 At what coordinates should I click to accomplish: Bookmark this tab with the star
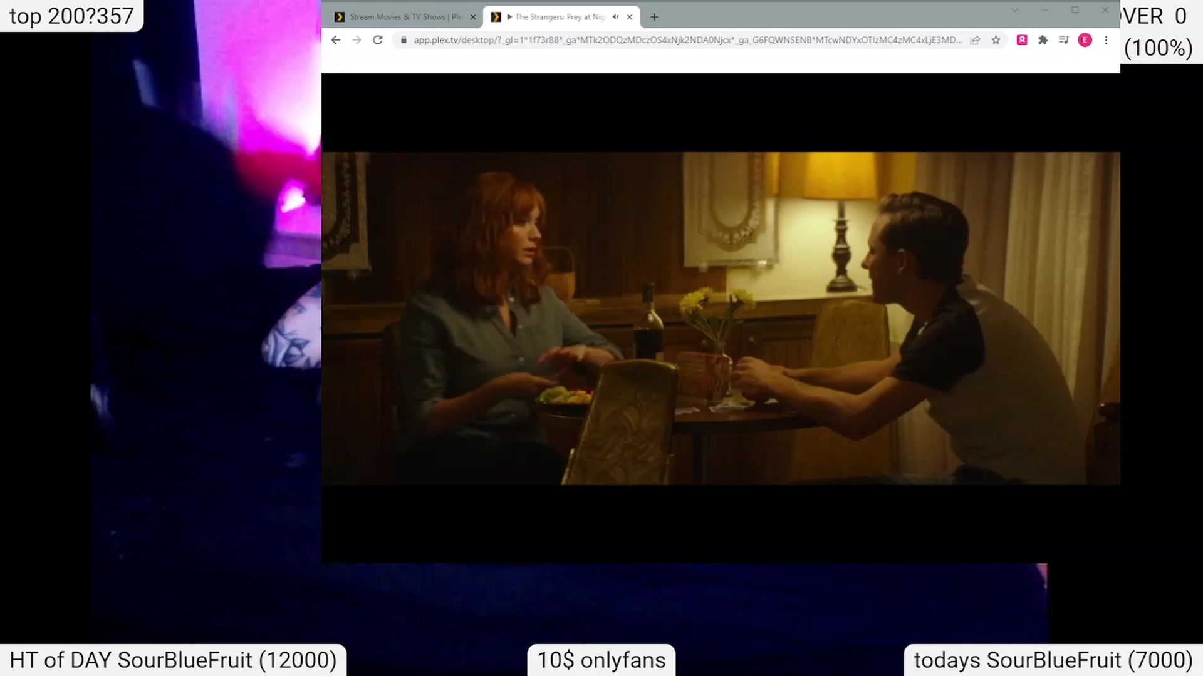[x=996, y=40]
